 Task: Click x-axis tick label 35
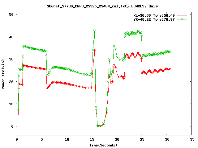pyautogui.click(x=192, y=139)
